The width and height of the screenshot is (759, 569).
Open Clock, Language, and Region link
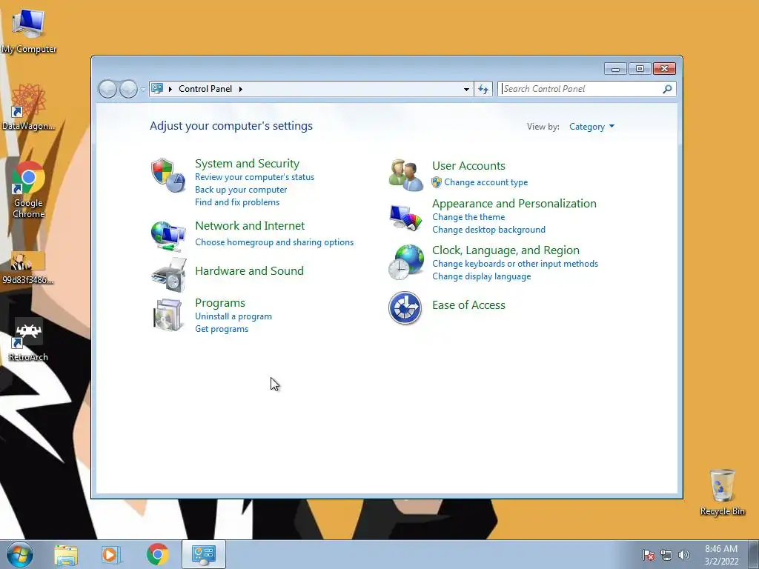click(506, 250)
